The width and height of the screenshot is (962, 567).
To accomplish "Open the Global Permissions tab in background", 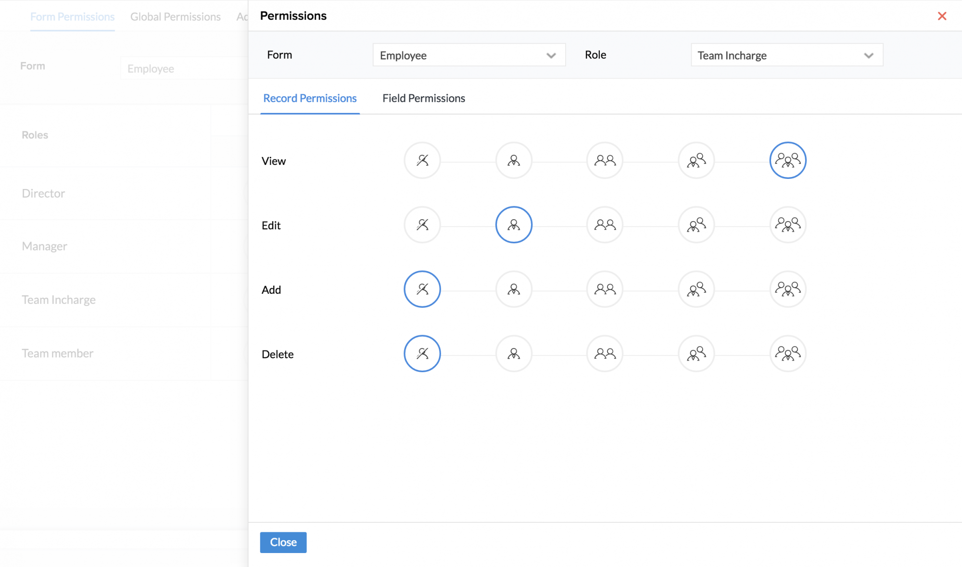I will pos(175,17).
